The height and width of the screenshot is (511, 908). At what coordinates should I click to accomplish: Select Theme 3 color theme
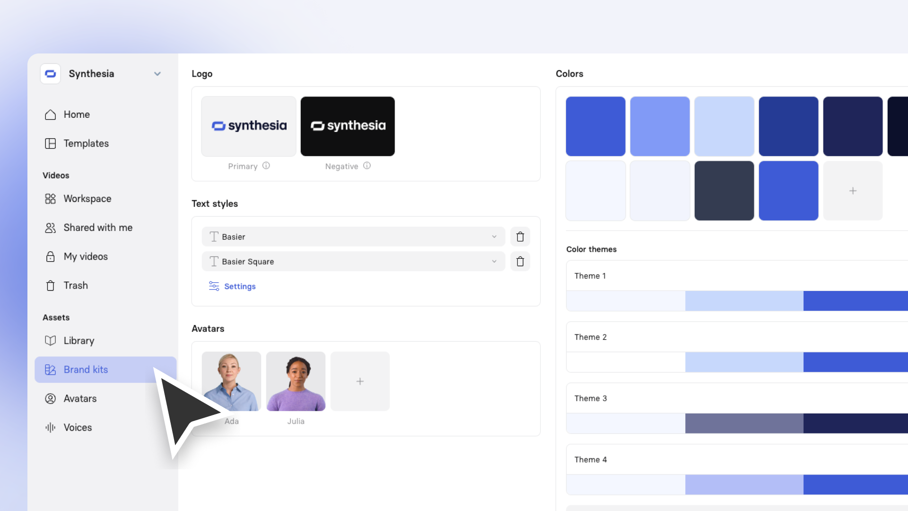pos(737,408)
